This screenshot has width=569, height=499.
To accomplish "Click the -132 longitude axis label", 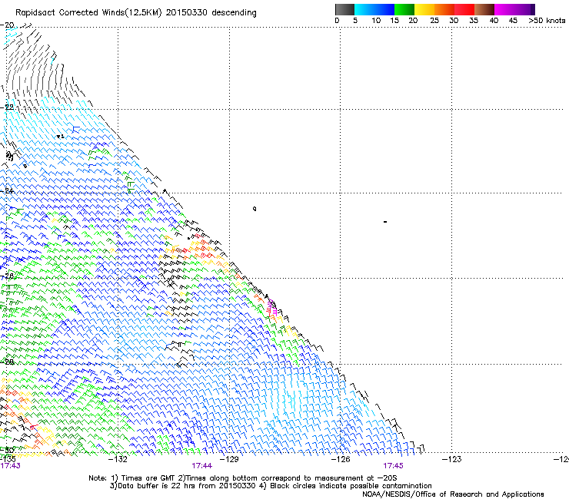I will point(118,459).
